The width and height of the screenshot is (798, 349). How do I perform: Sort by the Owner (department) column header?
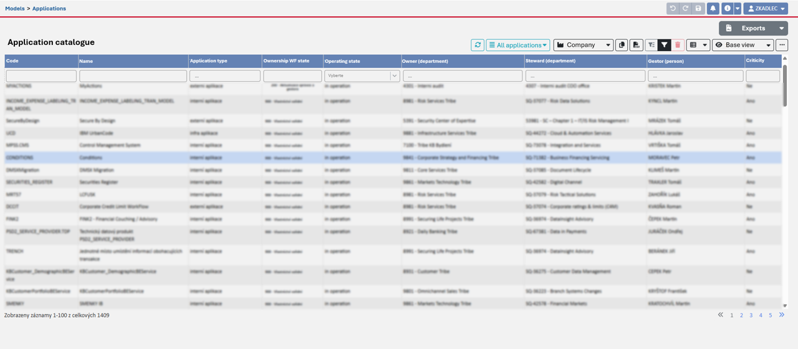coord(425,61)
